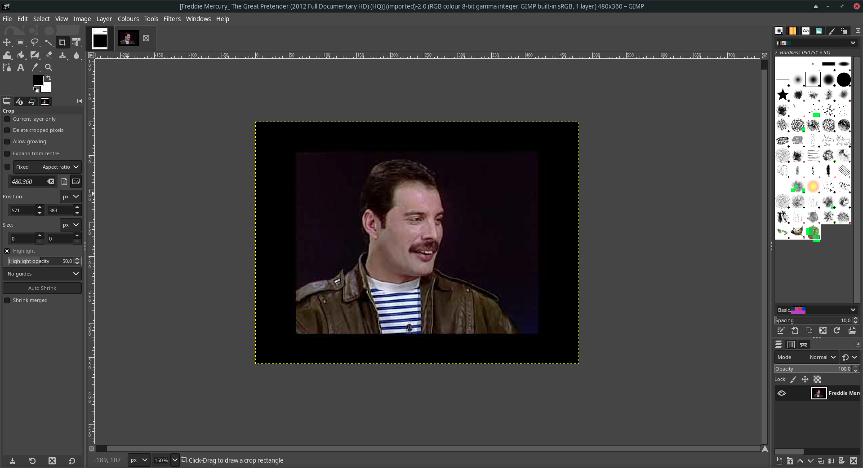The height and width of the screenshot is (468, 863).
Task: Open layer mode group switch dropdown
Action: 850,357
